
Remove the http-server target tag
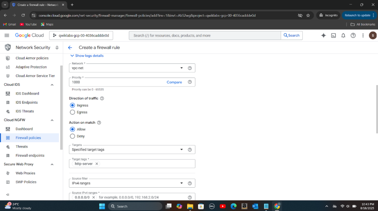(97, 164)
